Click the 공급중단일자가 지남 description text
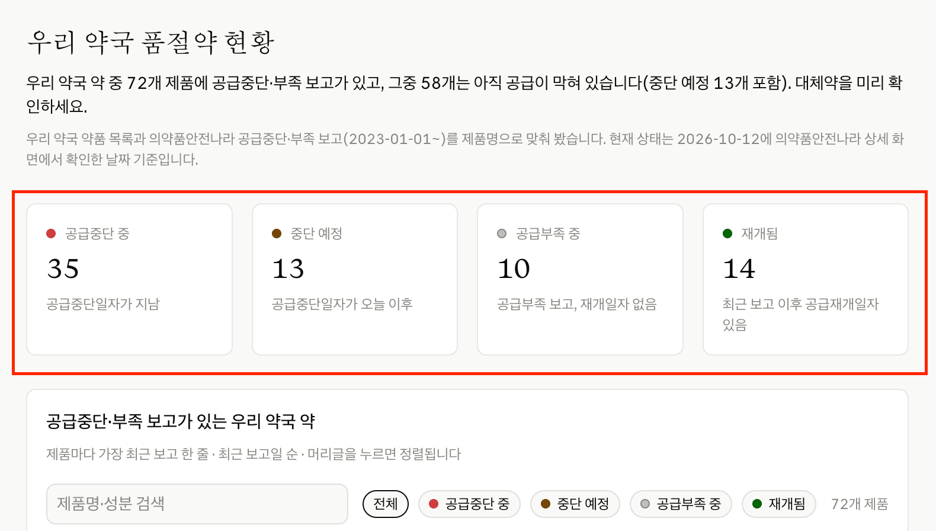This screenshot has height=531, width=936. (x=103, y=304)
